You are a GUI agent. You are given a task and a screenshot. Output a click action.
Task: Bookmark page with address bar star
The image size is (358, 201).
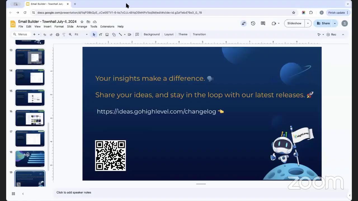(x=293, y=13)
